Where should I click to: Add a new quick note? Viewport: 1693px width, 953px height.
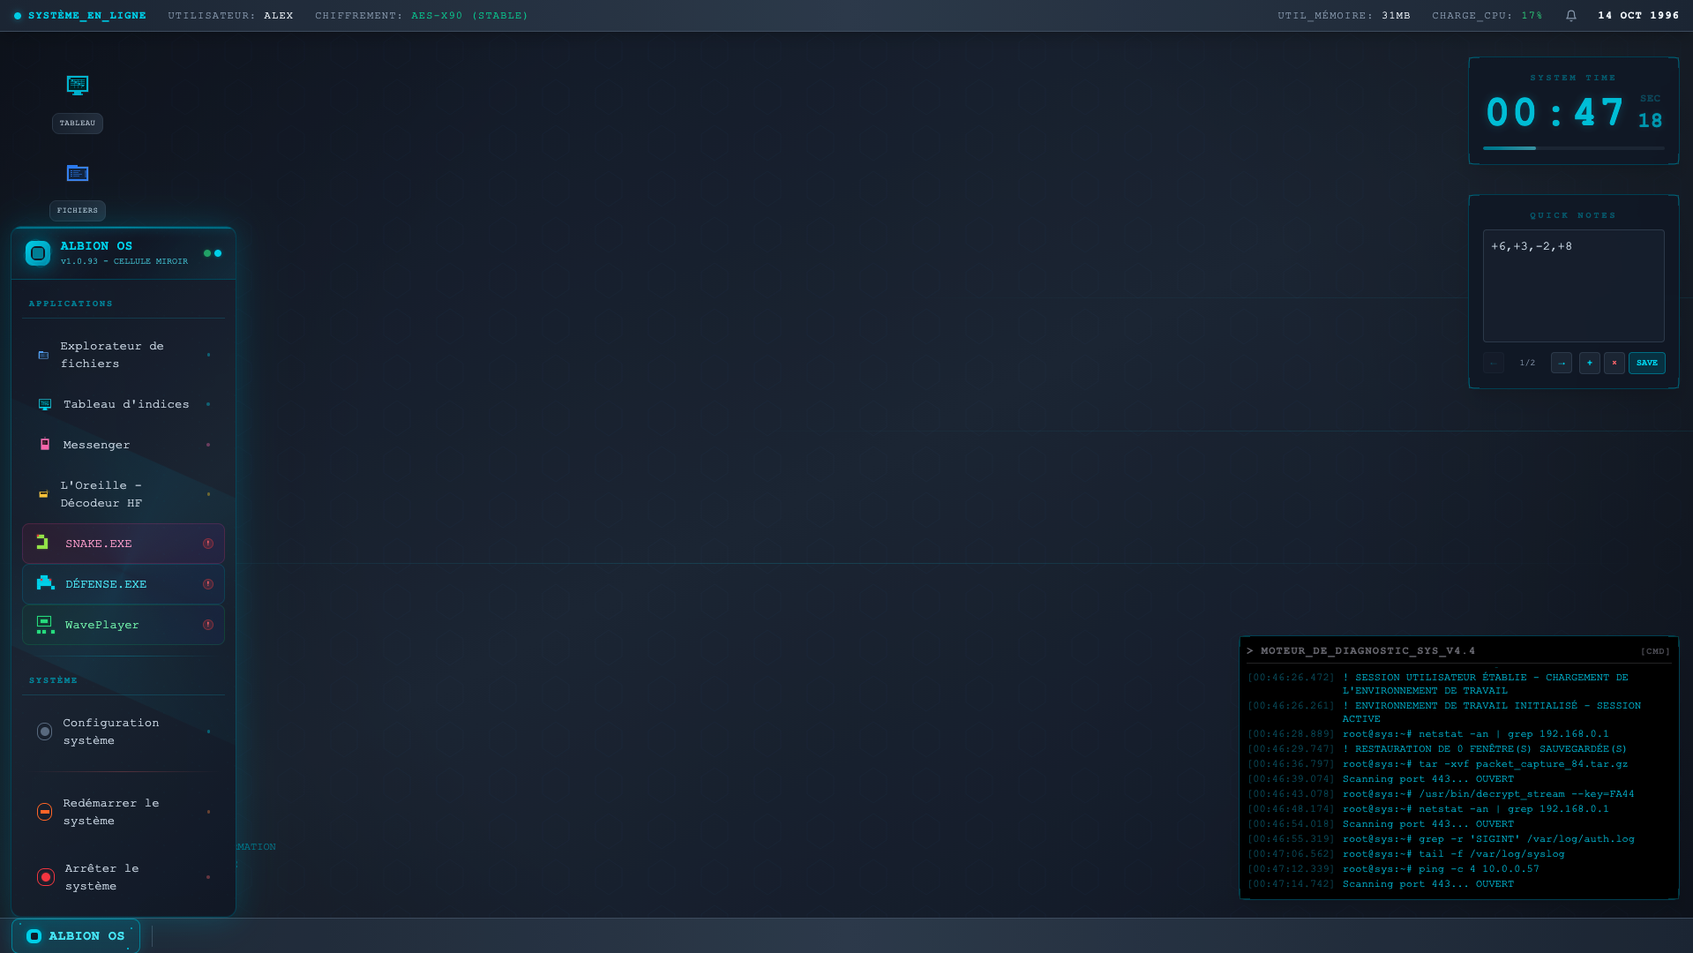[1590, 363]
